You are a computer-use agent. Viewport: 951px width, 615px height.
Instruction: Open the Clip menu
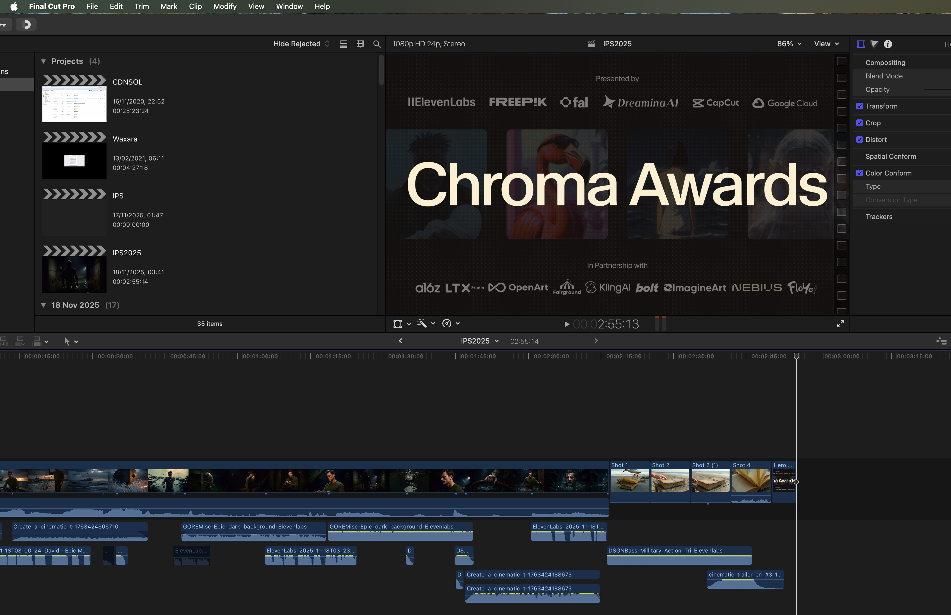pos(195,6)
